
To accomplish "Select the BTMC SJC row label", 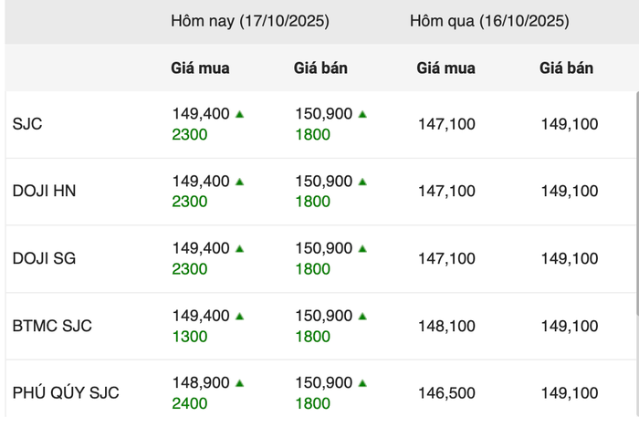I will (52, 326).
